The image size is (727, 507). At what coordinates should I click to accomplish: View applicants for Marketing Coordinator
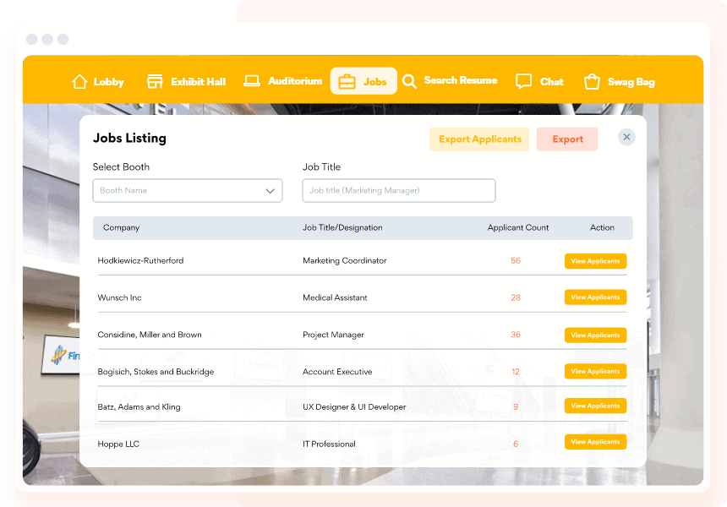[595, 261]
